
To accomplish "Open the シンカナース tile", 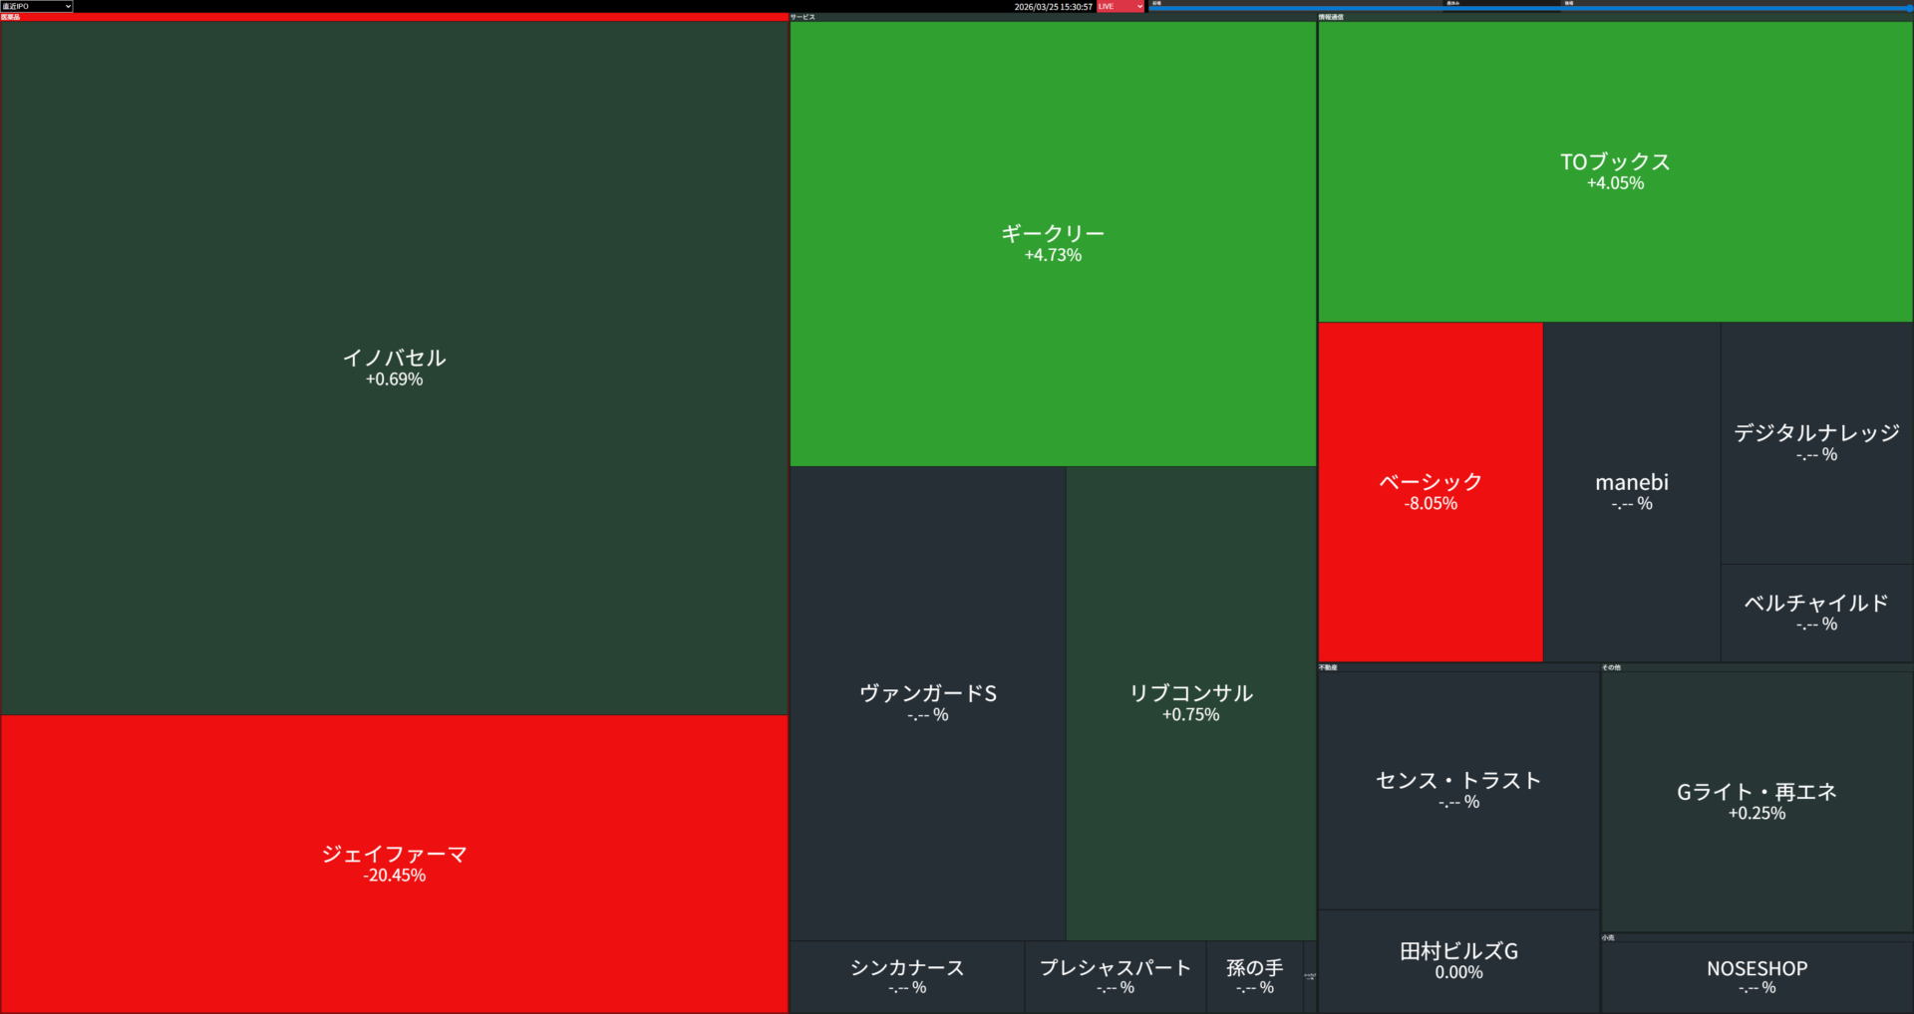I will coord(907,976).
